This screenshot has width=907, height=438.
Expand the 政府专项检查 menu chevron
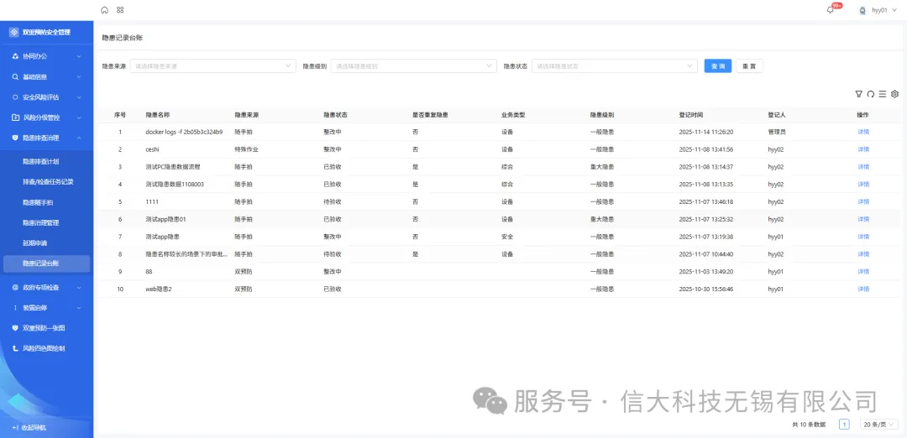click(79, 287)
